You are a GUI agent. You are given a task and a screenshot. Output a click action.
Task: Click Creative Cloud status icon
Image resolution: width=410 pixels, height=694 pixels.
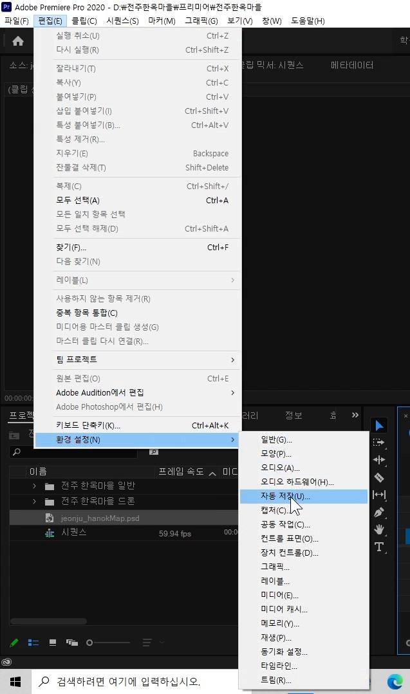pyautogui.click(x=6, y=662)
